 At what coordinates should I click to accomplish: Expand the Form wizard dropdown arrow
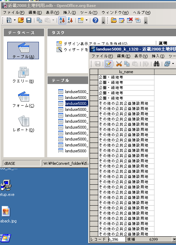tap(86, 20)
